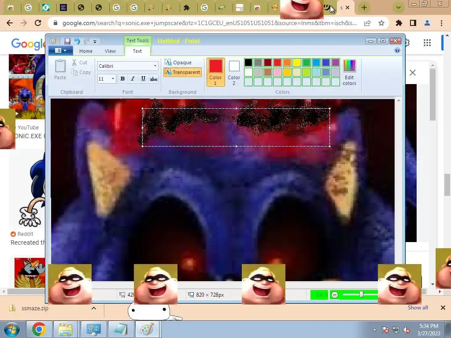Click the muted volume tray icon
This screenshot has width=451, height=338.
point(407,330)
